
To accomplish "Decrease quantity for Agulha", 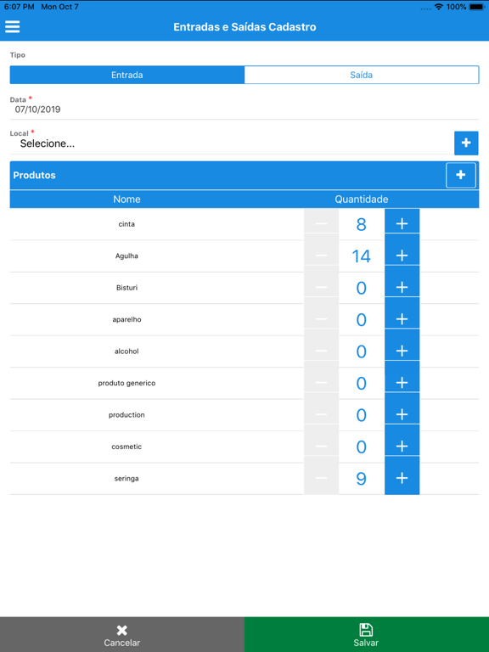I will (321, 256).
